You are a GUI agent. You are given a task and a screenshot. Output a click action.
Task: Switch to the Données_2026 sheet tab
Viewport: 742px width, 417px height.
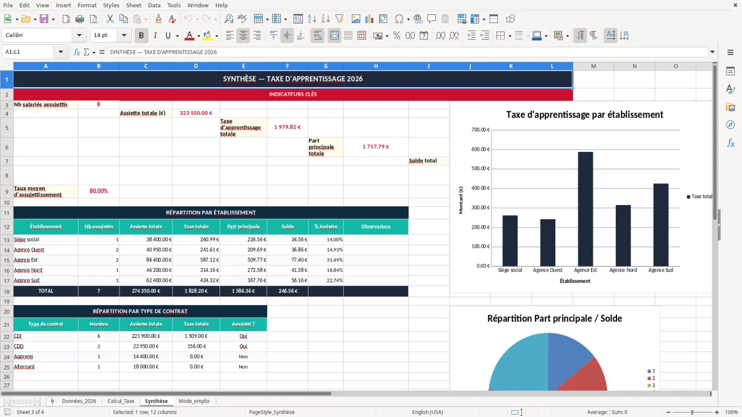click(79, 401)
